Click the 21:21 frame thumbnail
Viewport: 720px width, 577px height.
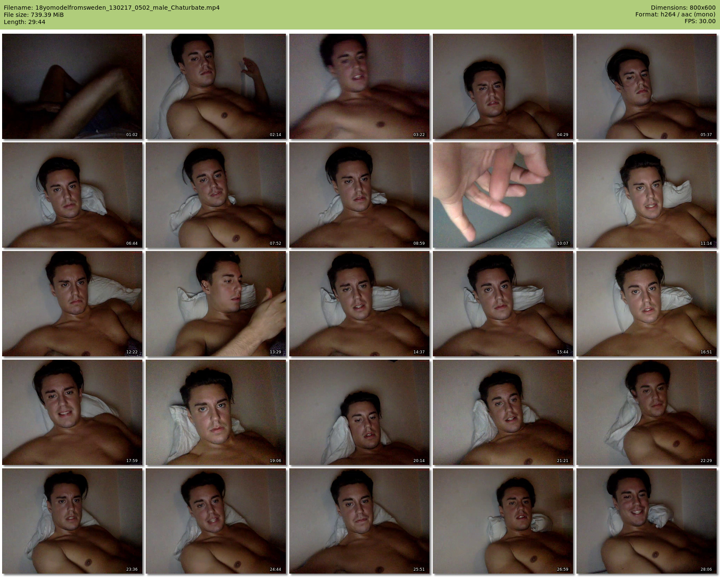pyautogui.click(x=503, y=412)
